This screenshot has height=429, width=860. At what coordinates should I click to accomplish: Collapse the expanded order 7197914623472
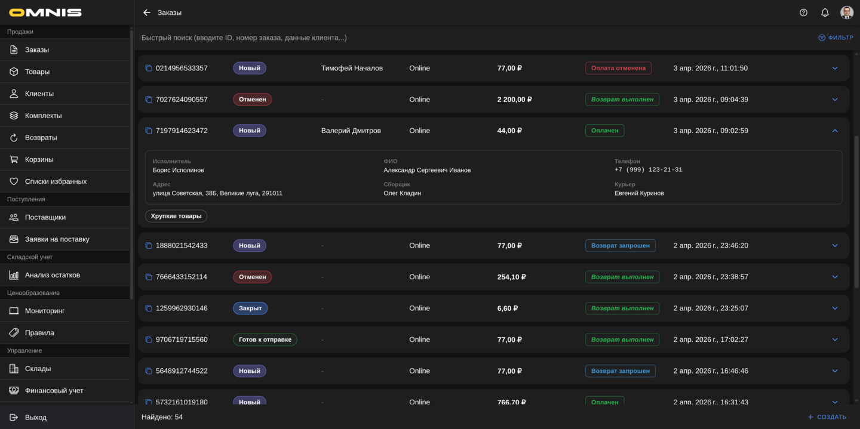point(835,131)
